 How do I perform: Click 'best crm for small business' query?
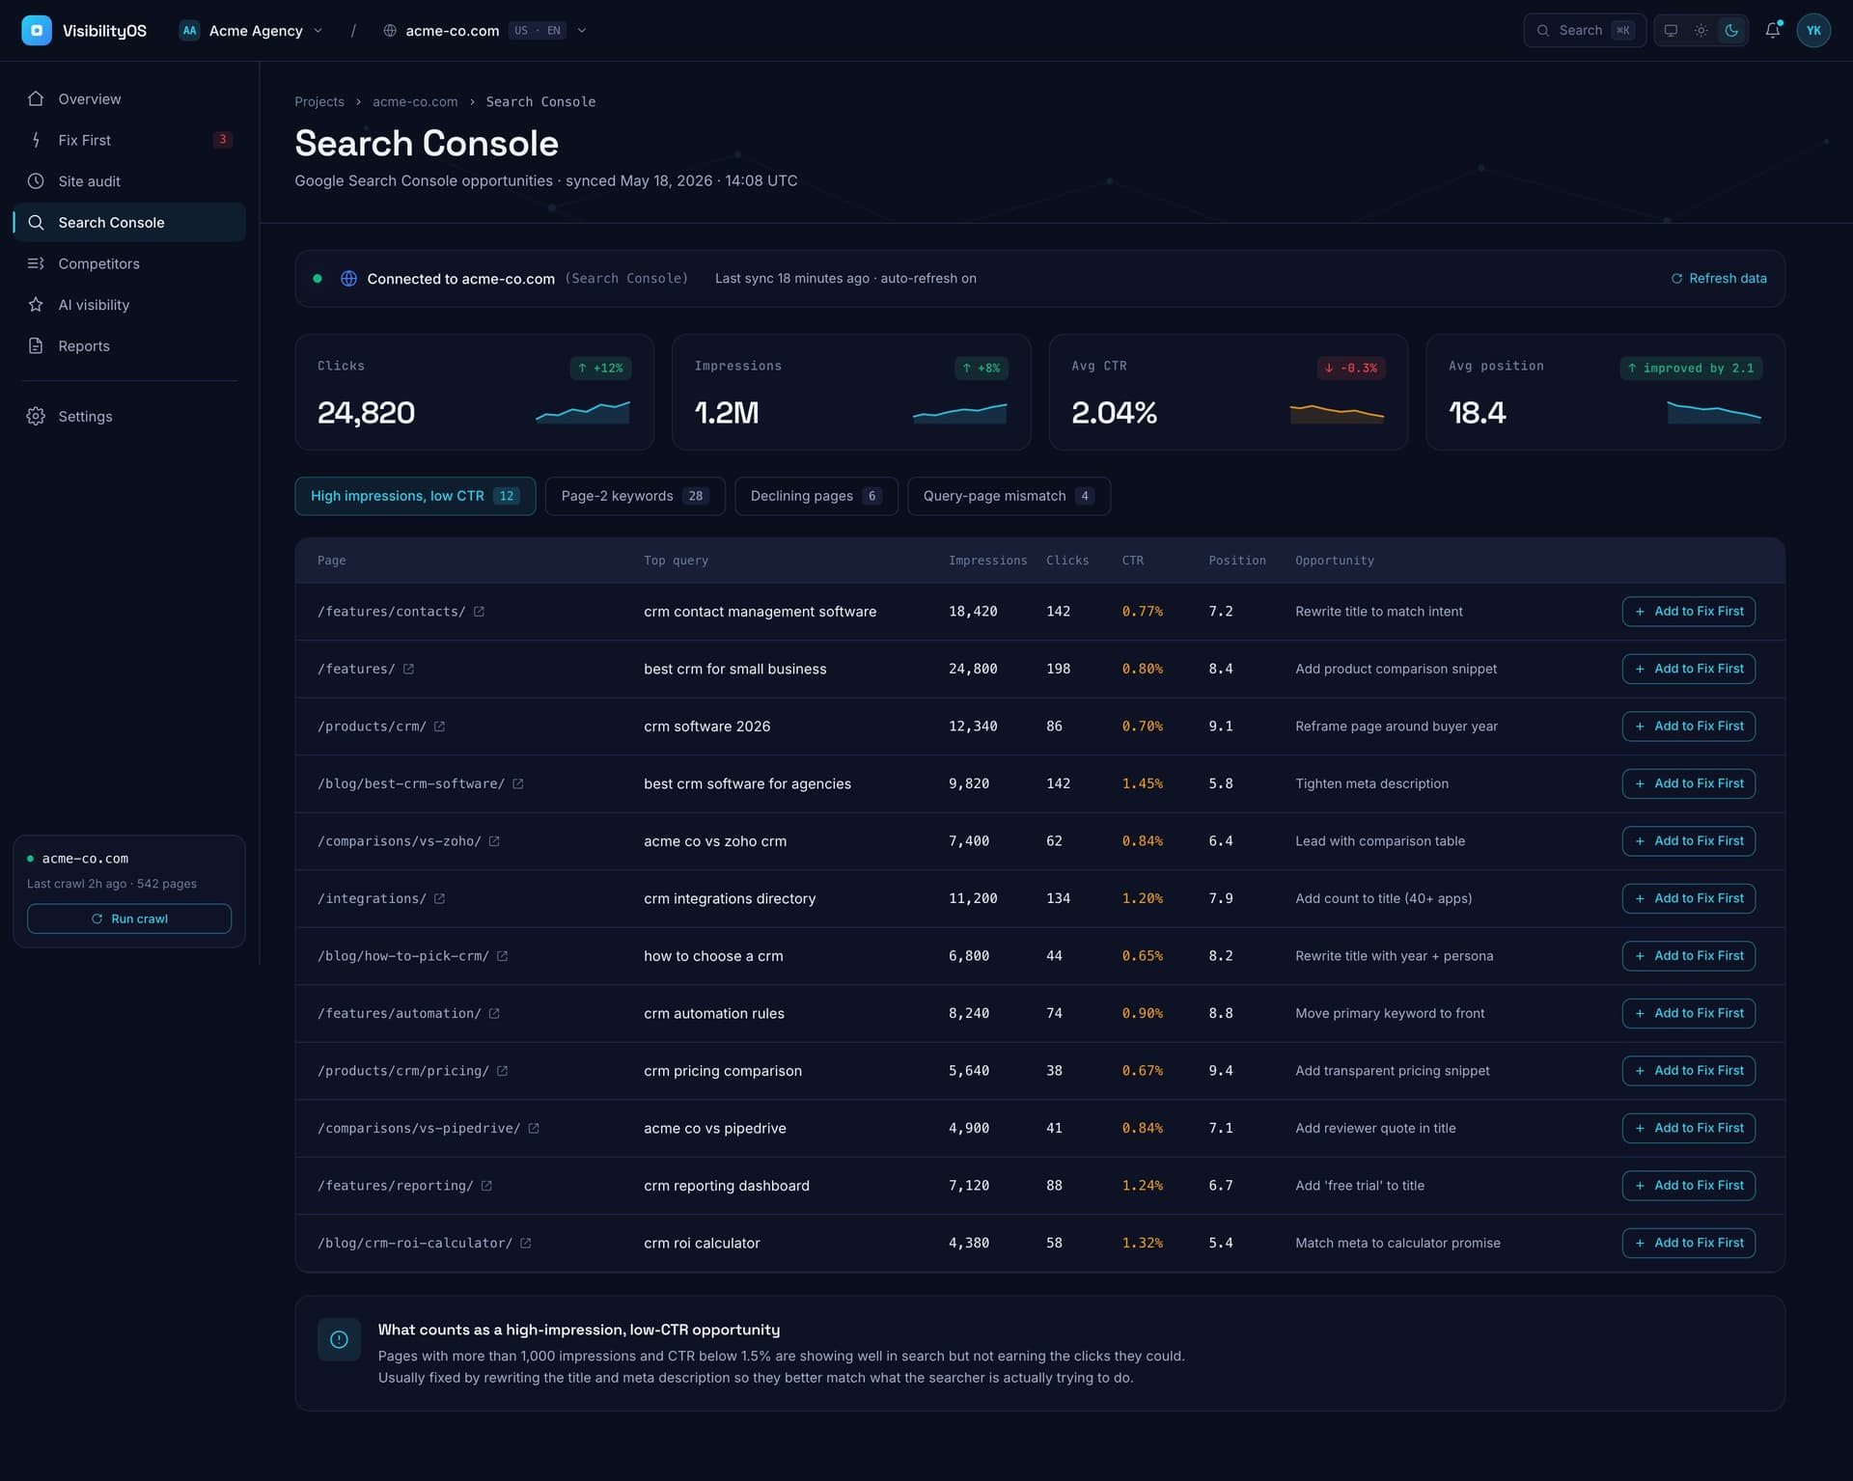coord(734,669)
